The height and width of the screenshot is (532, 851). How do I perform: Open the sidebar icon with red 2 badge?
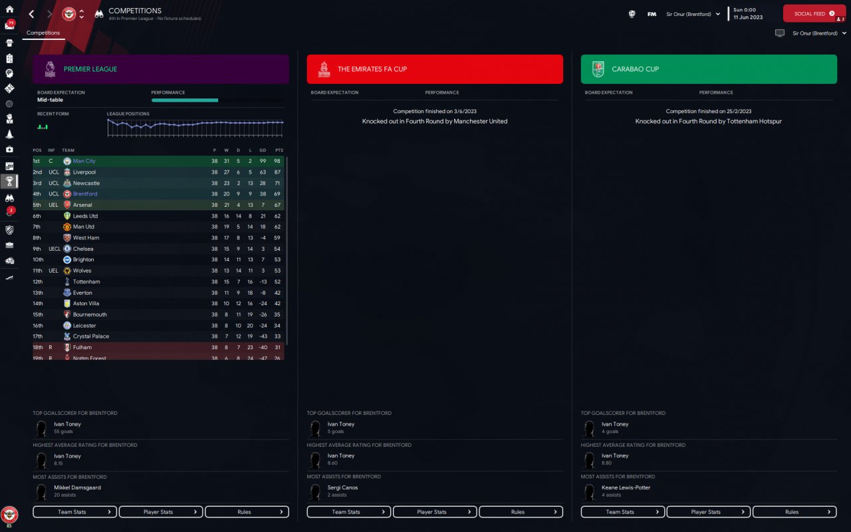coord(9,213)
